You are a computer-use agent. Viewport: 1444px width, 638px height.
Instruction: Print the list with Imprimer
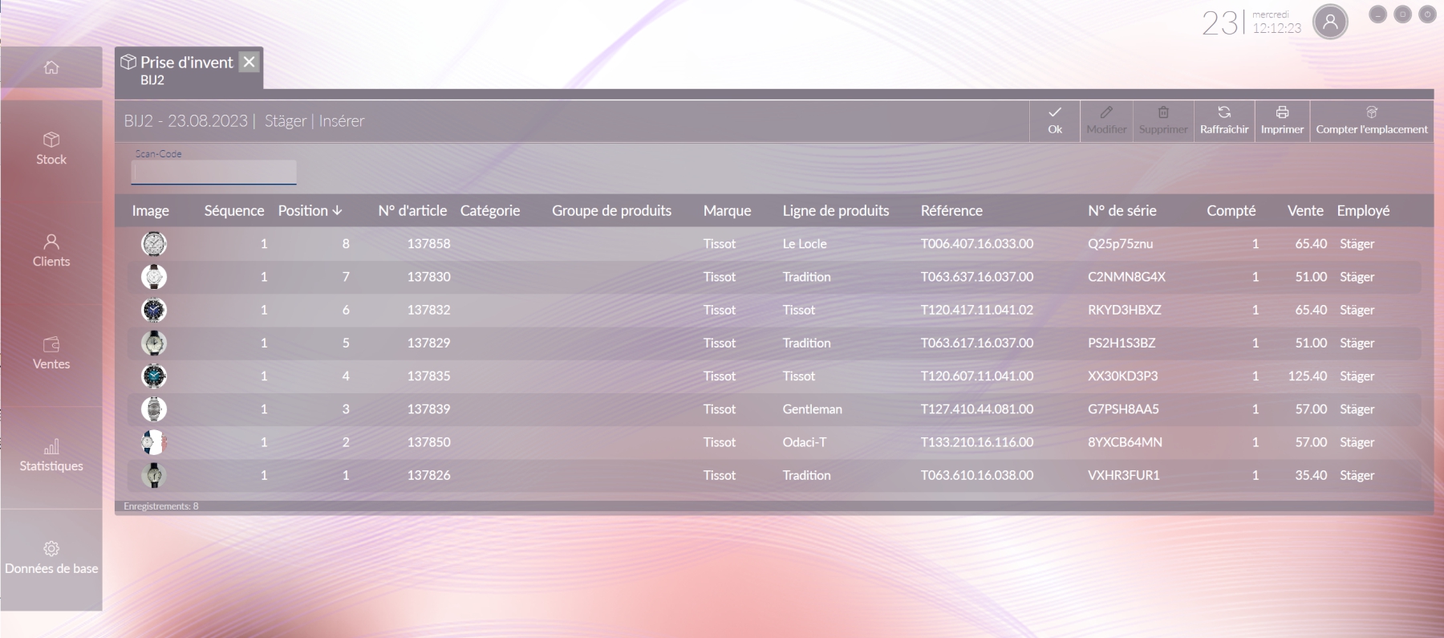click(x=1282, y=120)
